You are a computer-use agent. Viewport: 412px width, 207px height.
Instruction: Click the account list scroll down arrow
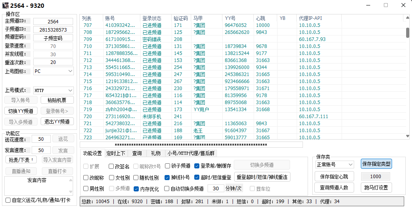(x=408, y=136)
